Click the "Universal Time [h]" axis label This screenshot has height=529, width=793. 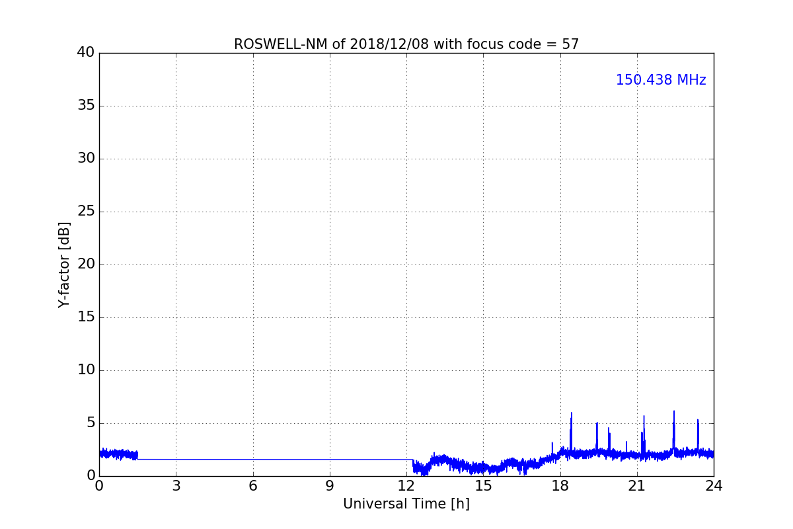[406, 504]
